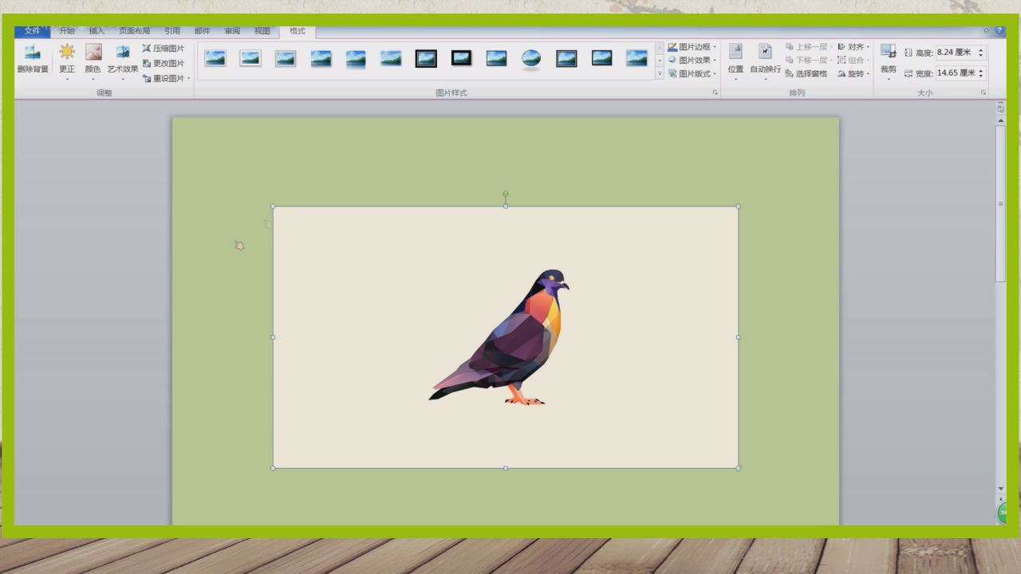Expand the 图片效果 picture effects dropdown
1021x574 pixels.
(692, 60)
